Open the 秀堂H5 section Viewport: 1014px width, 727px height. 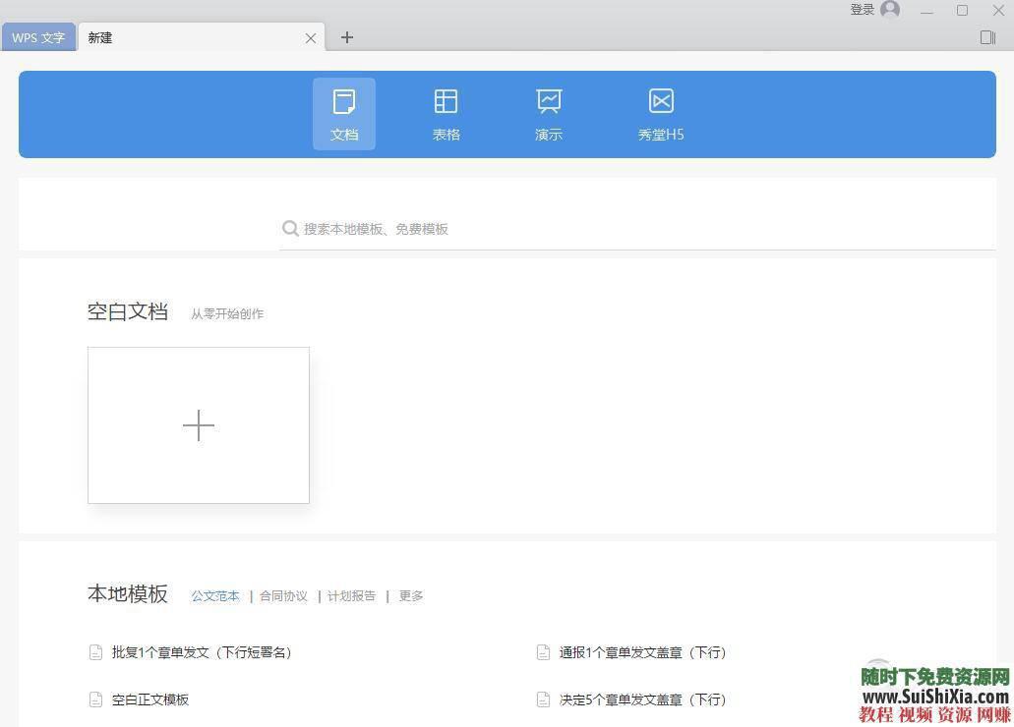tap(660, 113)
